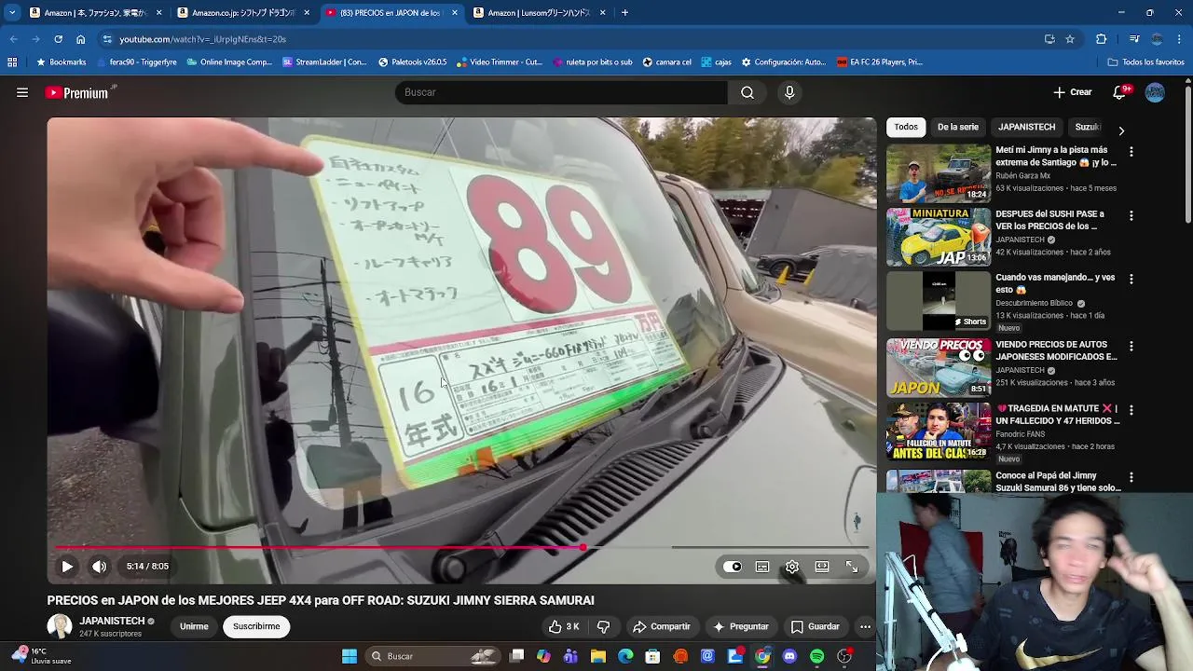Dislike the video
The height and width of the screenshot is (671, 1193).
pos(603,626)
